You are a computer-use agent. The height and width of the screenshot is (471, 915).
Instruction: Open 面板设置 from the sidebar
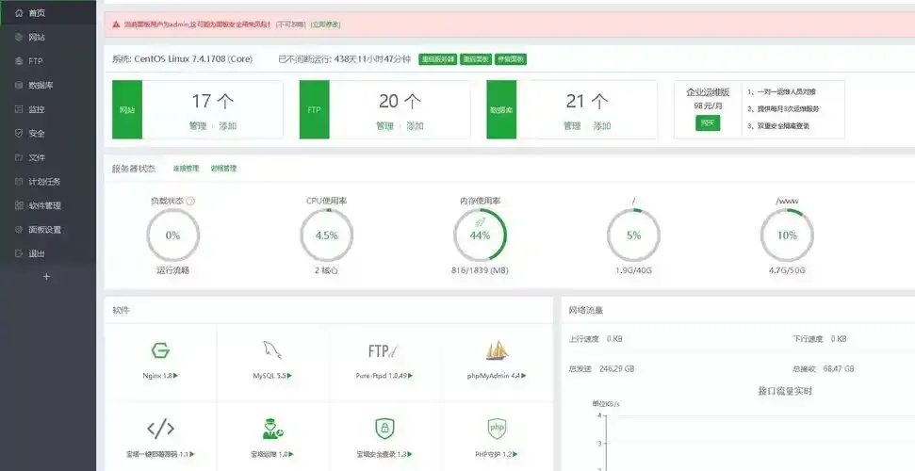pyautogui.click(x=48, y=229)
